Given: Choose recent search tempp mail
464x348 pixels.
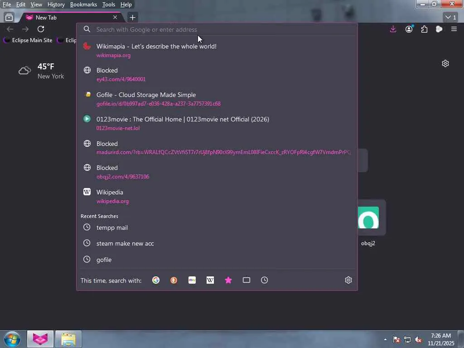Looking at the screenshot, I should tap(217, 227).
